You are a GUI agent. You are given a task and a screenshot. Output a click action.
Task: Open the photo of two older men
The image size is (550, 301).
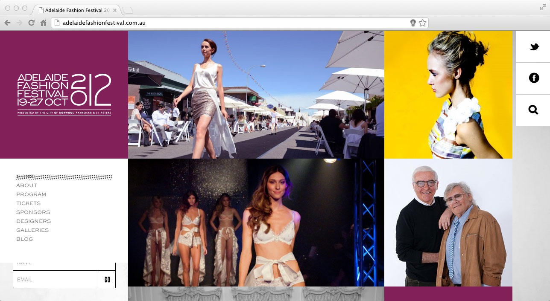pos(448,223)
